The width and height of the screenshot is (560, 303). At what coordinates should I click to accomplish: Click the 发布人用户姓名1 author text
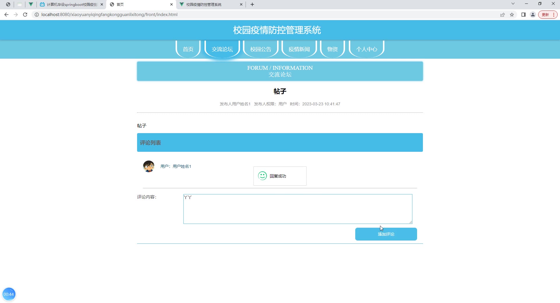tap(235, 104)
